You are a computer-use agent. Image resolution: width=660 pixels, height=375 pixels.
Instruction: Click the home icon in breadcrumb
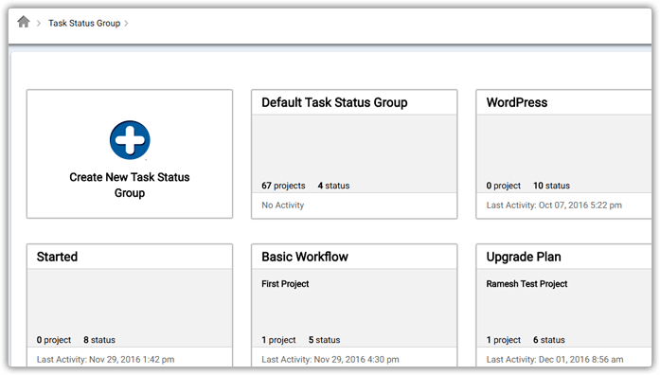(x=24, y=22)
